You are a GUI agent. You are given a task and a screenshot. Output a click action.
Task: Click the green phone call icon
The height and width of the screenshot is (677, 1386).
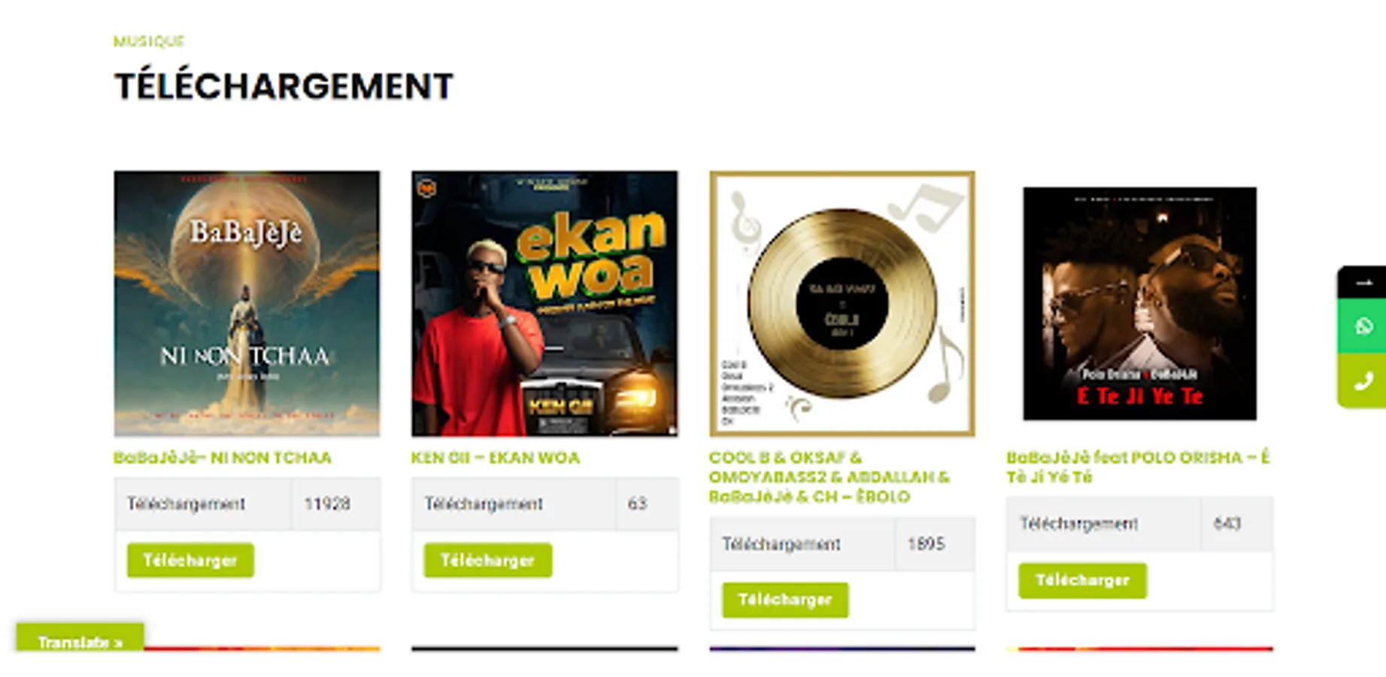click(1363, 381)
